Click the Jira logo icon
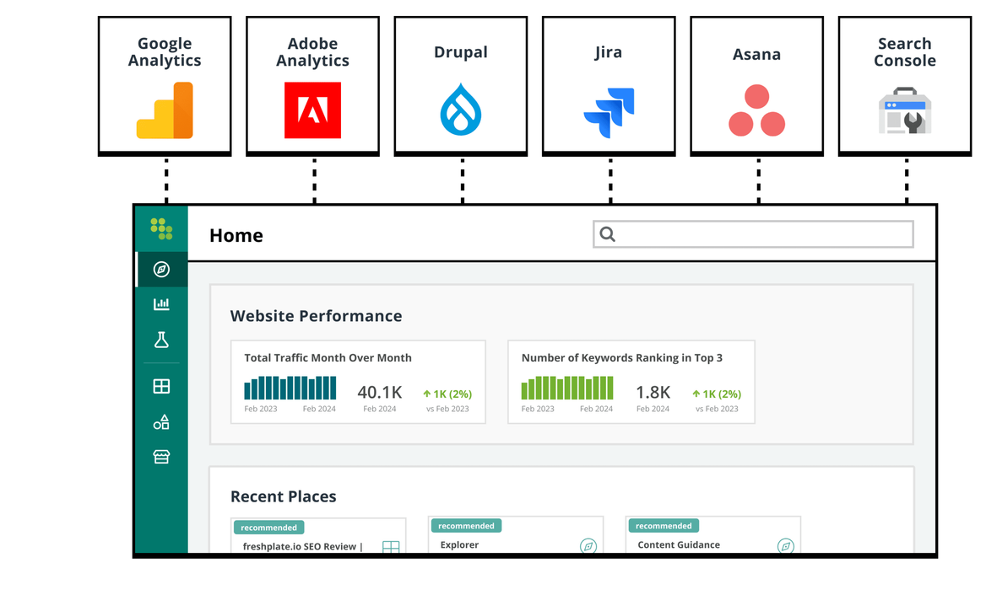This screenshot has height=595, width=986. coord(608,110)
